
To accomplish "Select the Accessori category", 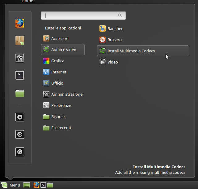I will tap(60, 39).
